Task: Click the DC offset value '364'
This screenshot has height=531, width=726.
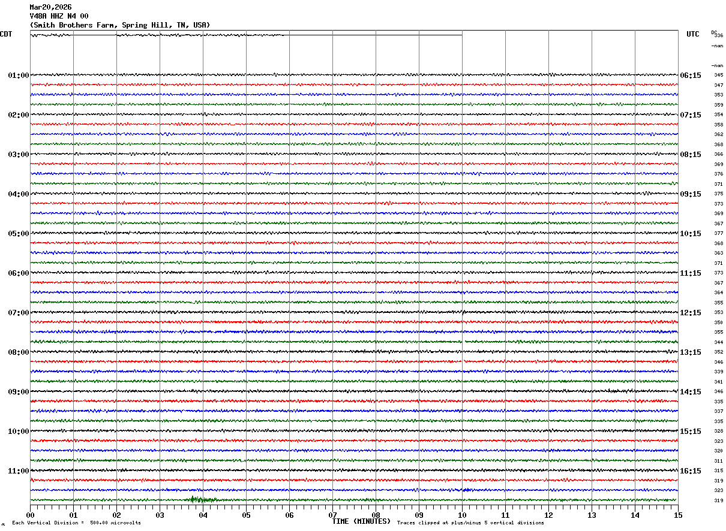Action: [718, 293]
